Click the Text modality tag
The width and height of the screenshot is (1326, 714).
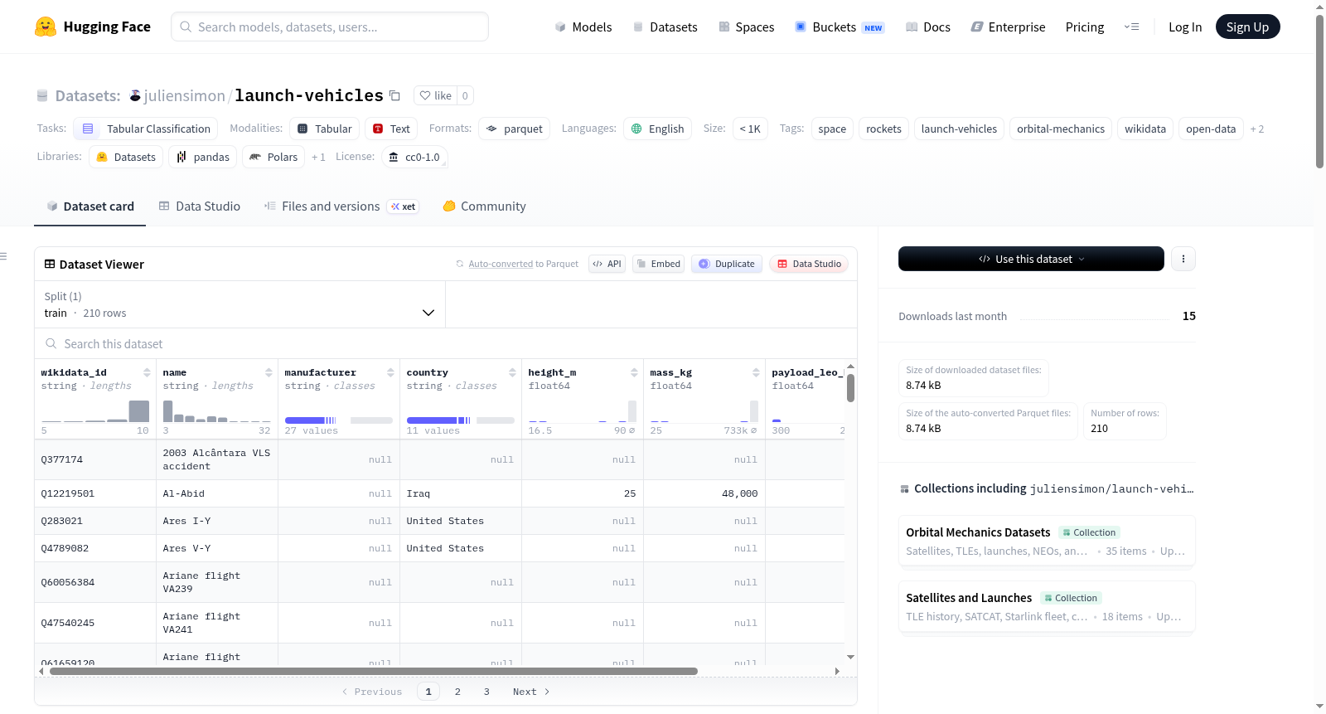point(391,129)
